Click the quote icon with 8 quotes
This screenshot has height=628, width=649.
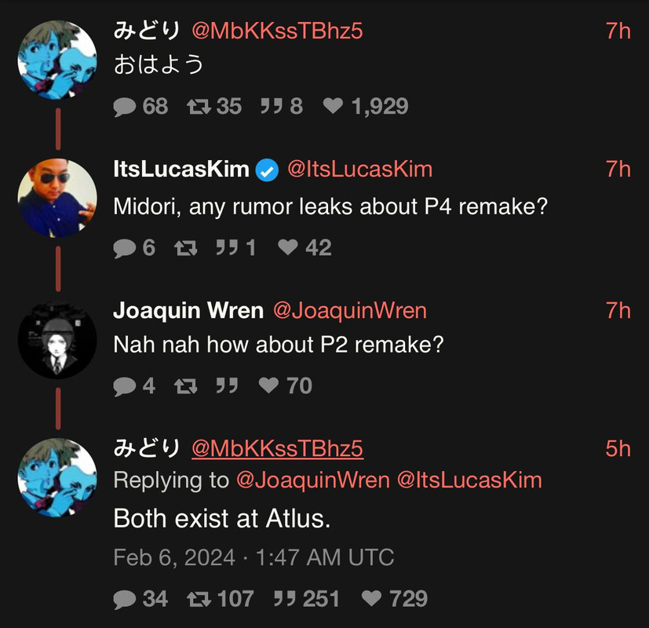(271, 107)
